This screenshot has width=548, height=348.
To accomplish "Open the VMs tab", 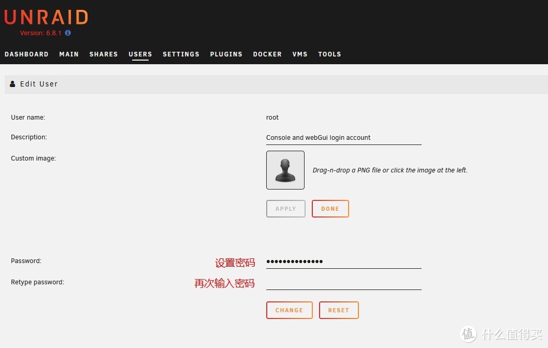I will coord(300,54).
